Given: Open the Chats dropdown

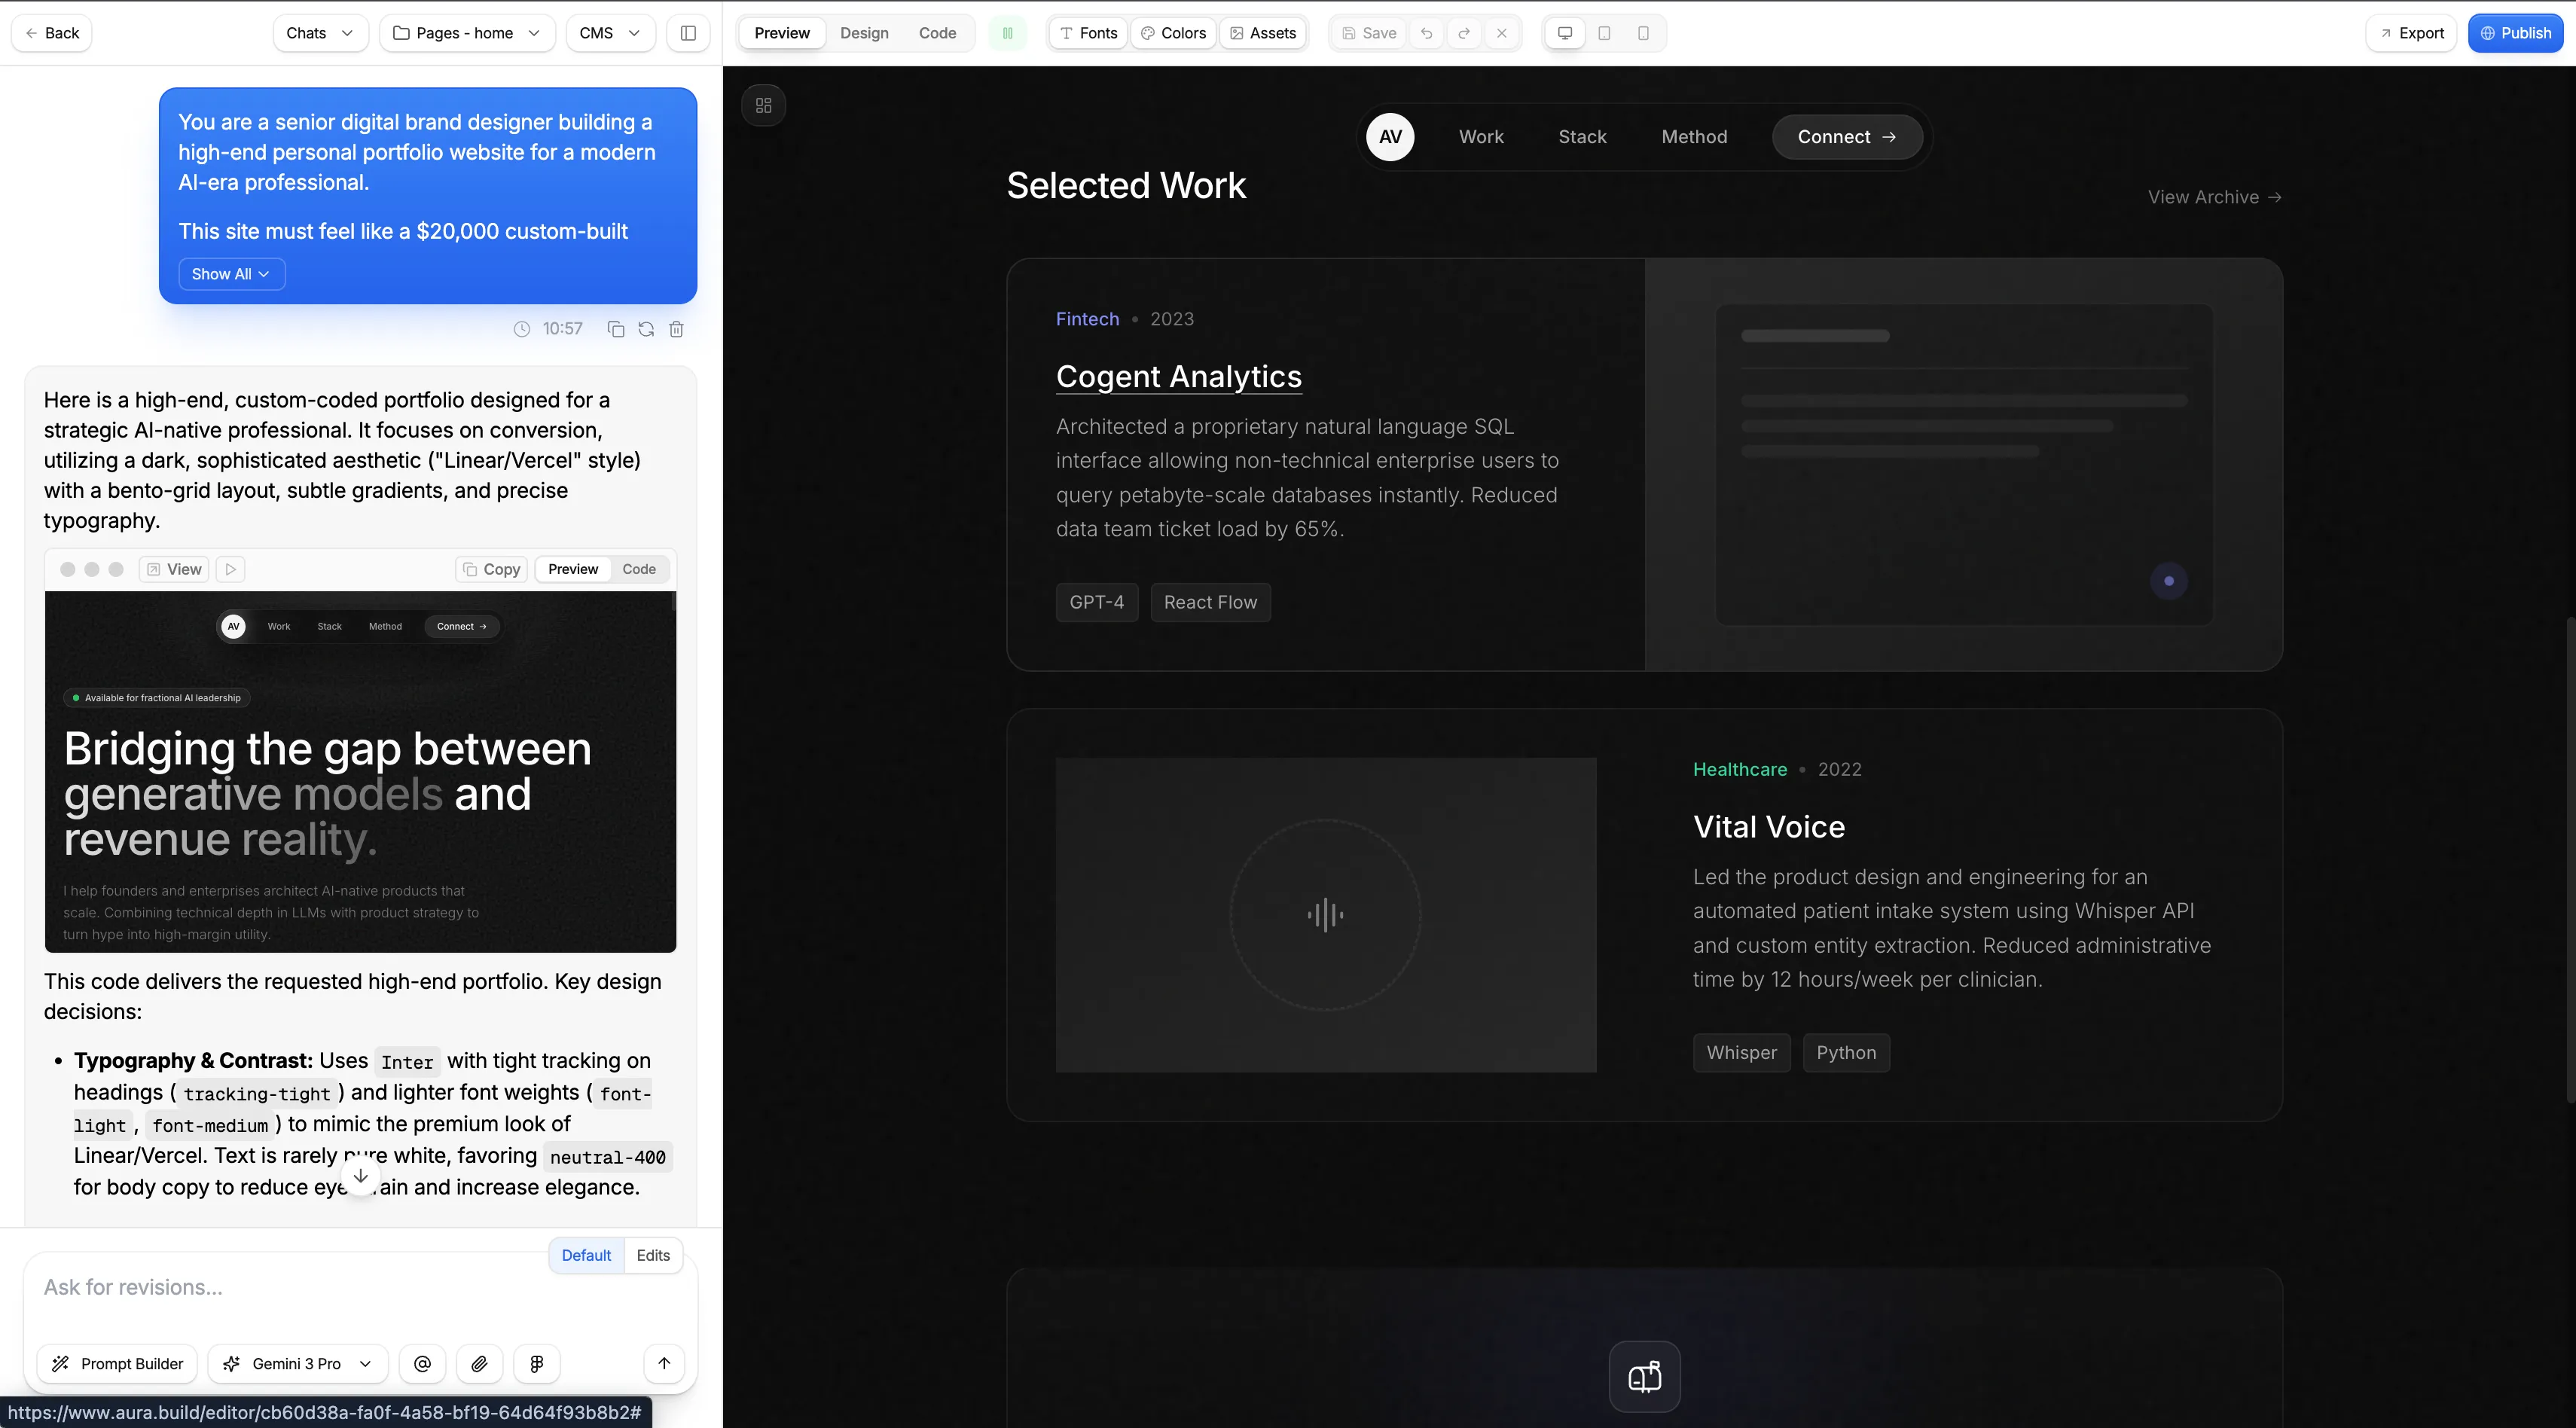Looking at the screenshot, I should tap(319, 33).
